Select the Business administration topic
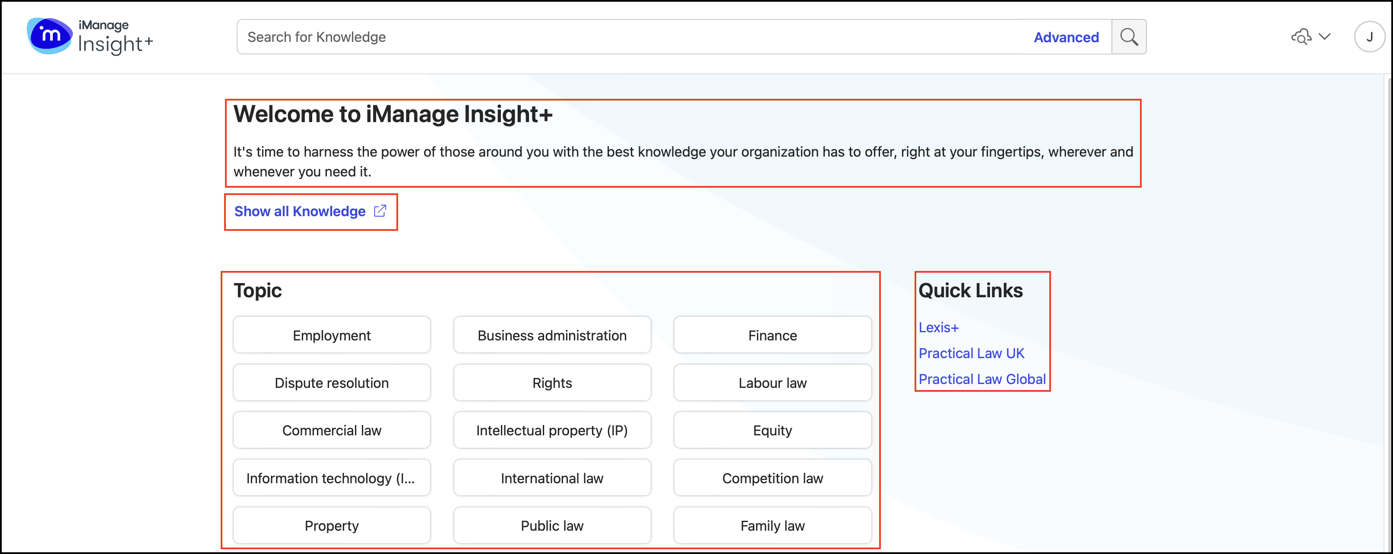Viewport: 1393px width, 554px height. [x=551, y=335]
